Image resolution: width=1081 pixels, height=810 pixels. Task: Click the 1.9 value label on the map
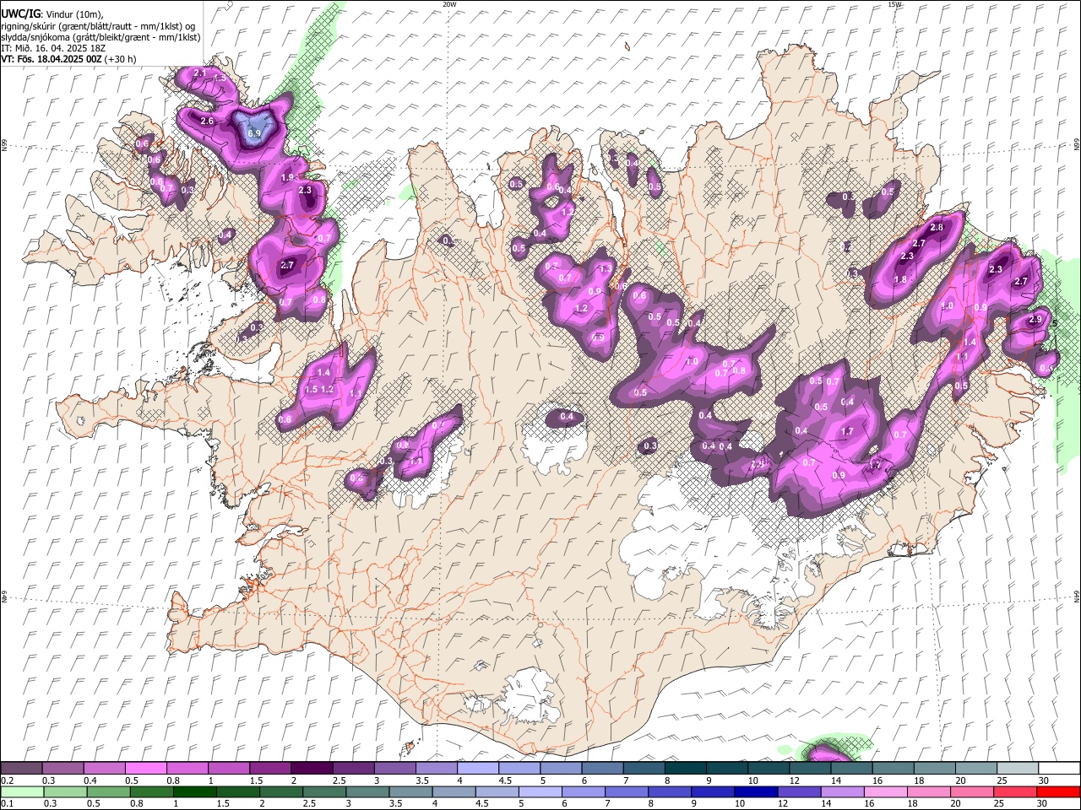287,177
